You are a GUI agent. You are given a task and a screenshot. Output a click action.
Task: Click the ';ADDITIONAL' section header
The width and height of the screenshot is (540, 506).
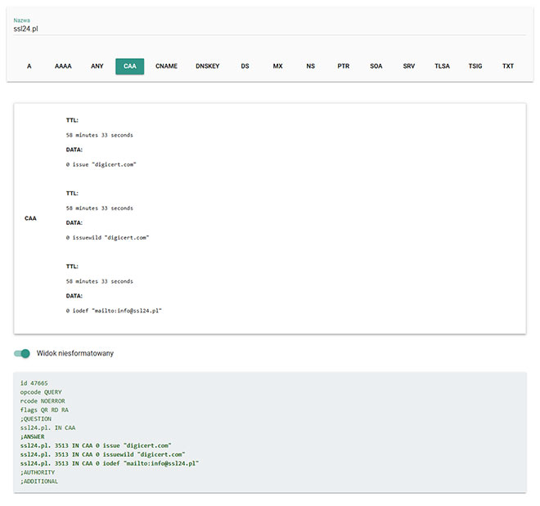pos(39,481)
